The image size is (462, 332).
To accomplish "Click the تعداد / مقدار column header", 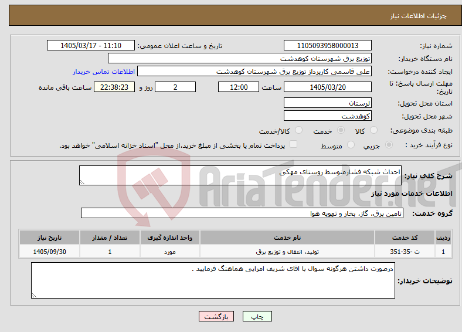I will [x=110, y=238].
